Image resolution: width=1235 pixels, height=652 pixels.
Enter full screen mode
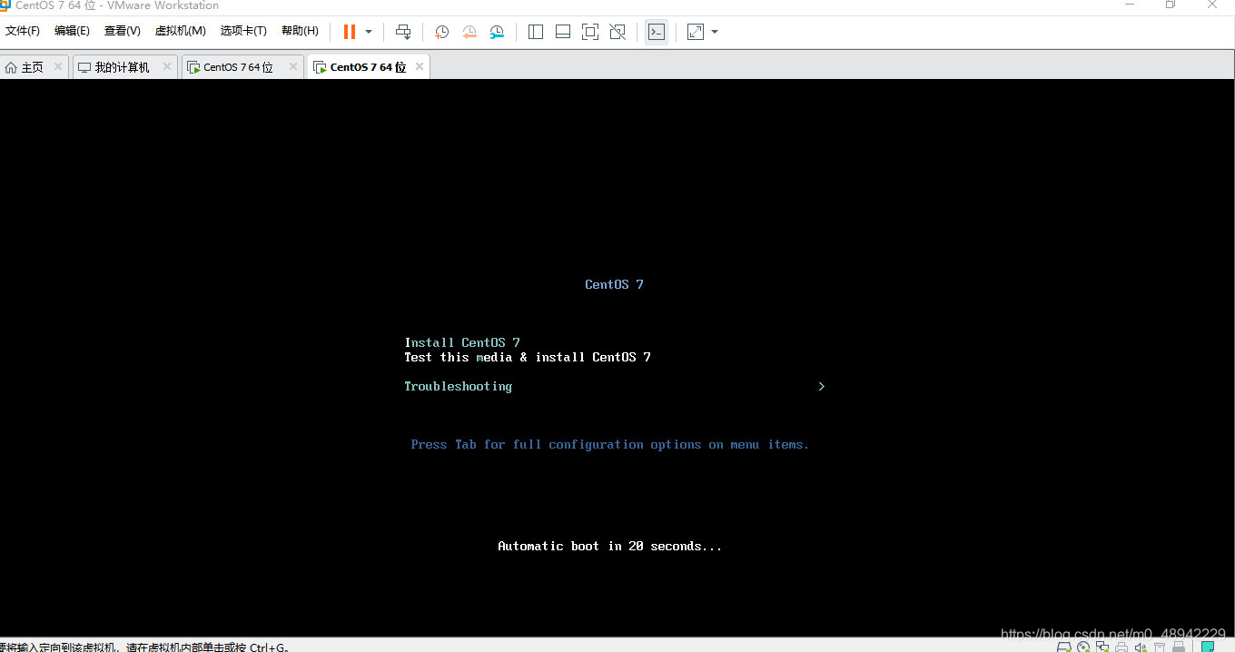590,32
